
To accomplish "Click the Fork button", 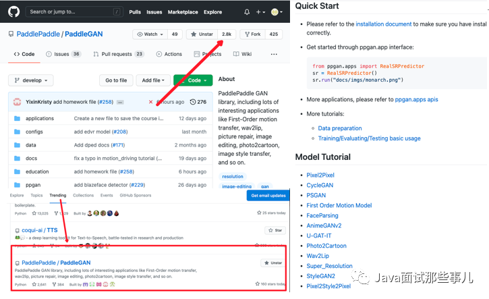I will [253, 34].
